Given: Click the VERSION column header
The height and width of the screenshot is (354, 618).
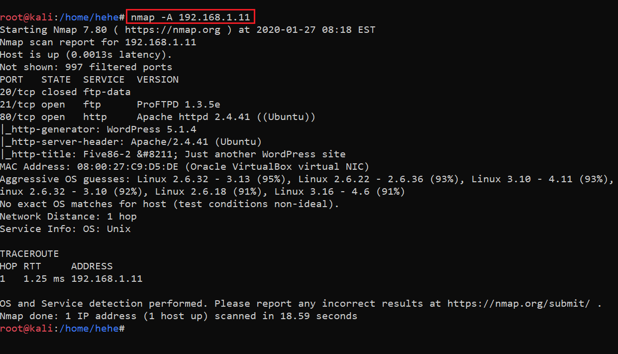Looking at the screenshot, I should [157, 80].
